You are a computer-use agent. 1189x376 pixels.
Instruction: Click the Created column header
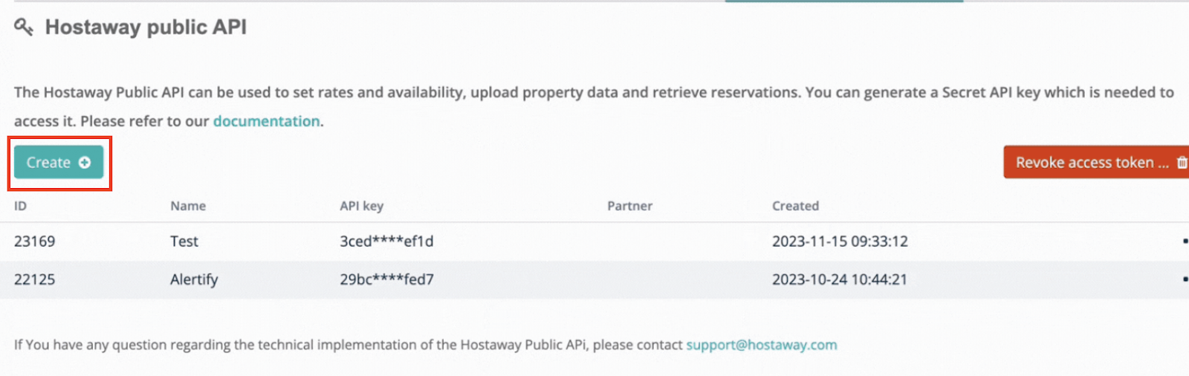[795, 206]
